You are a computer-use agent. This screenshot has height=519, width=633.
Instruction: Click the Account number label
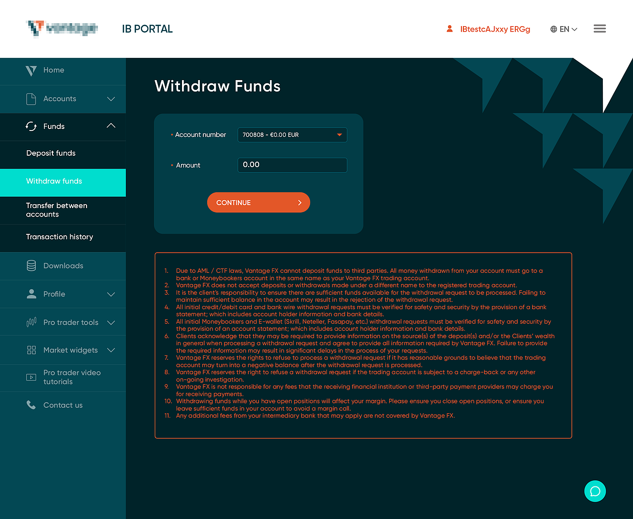click(x=200, y=135)
